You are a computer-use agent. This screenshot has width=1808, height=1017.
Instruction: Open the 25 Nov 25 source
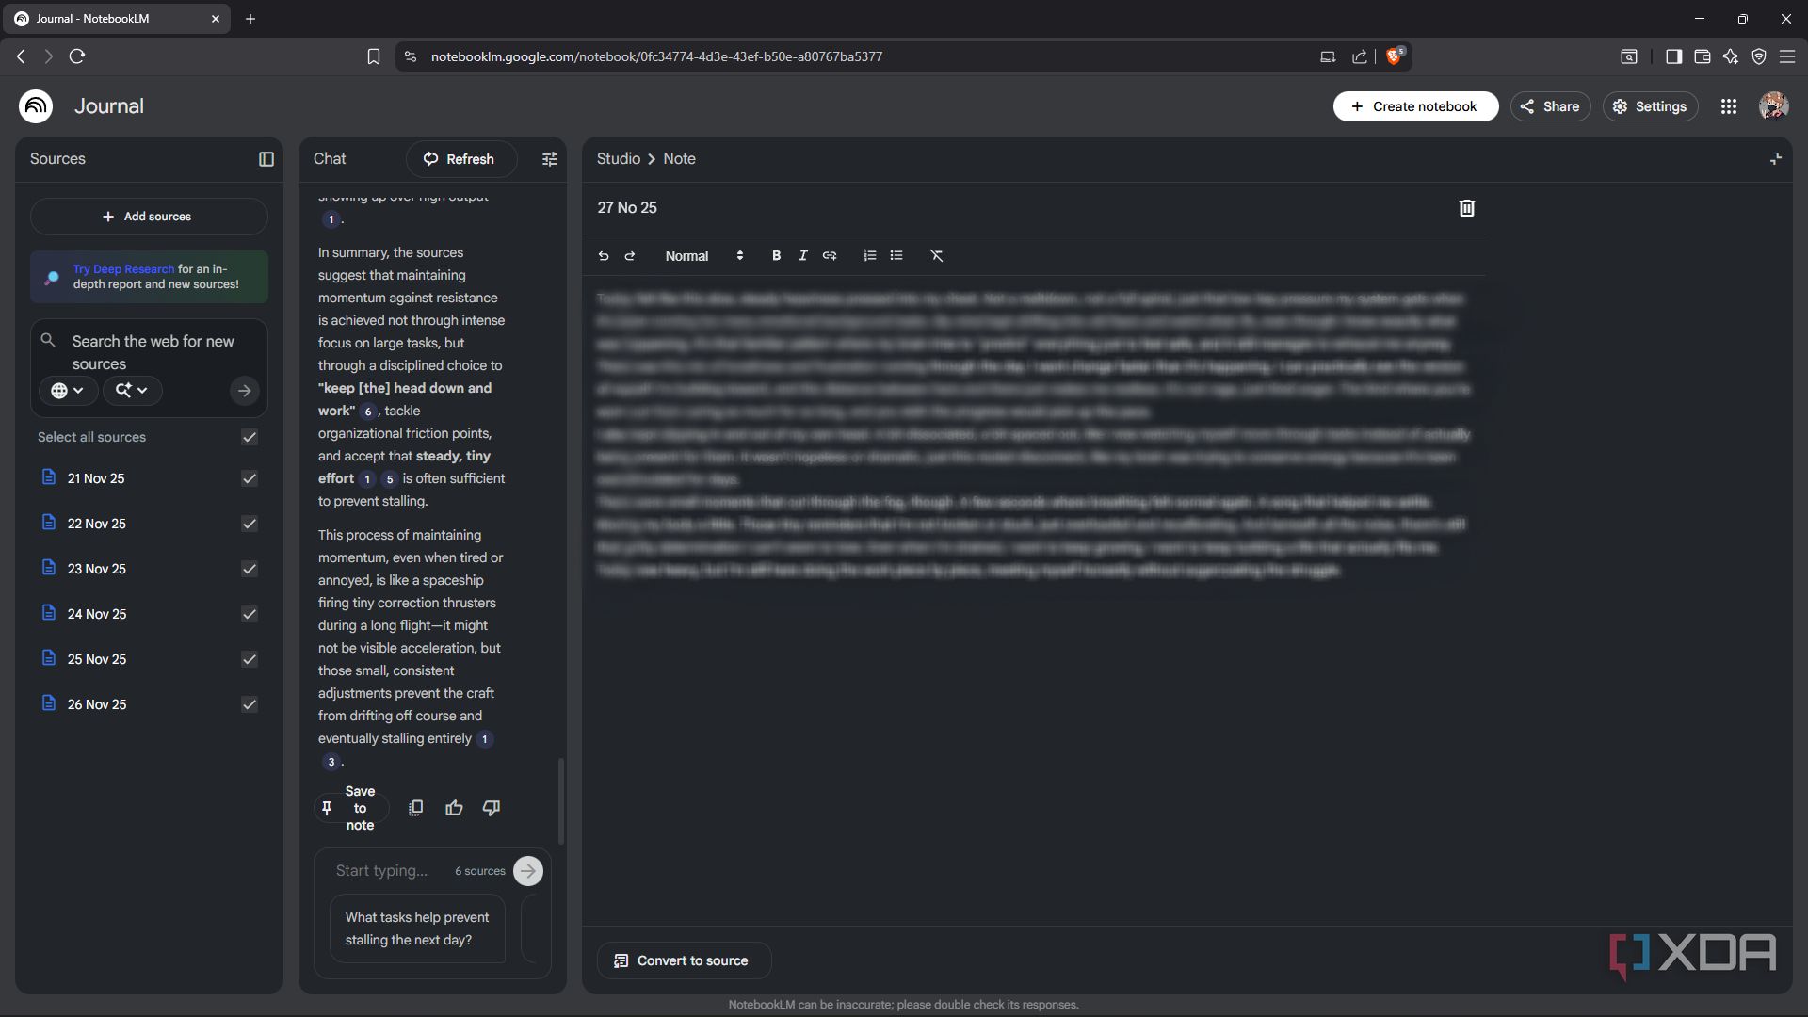tap(96, 659)
